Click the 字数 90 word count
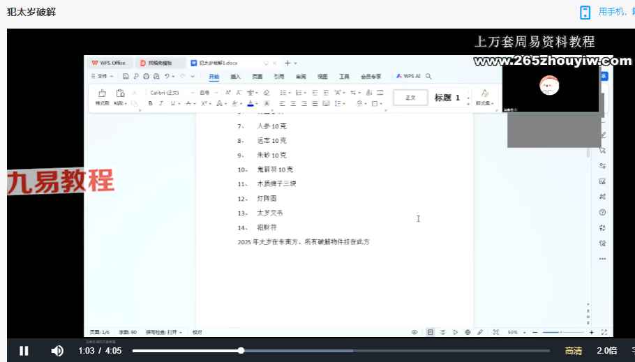The image size is (635, 362). click(x=128, y=332)
